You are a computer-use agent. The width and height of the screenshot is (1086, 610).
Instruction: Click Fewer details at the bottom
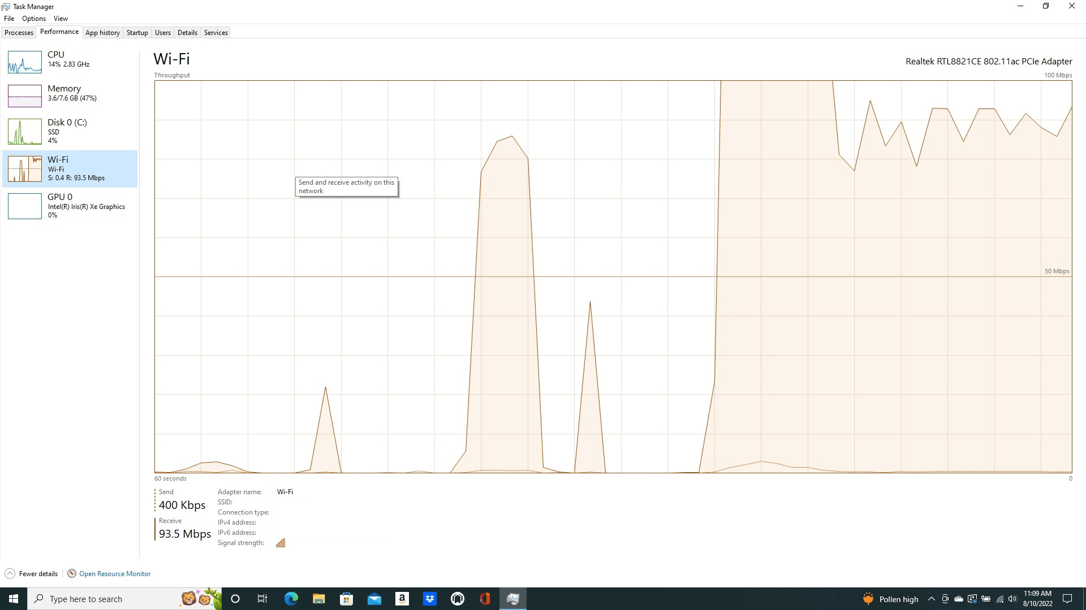[x=31, y=573]
